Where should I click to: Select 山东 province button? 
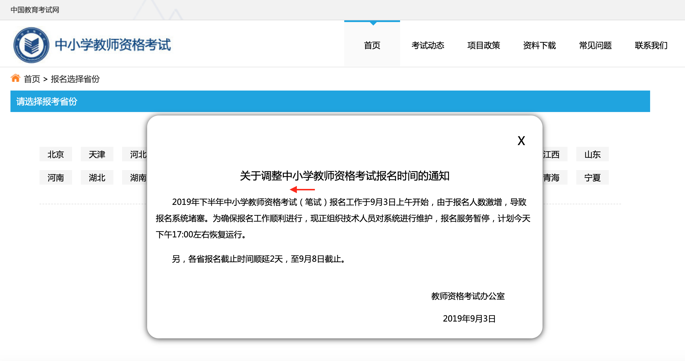point(592,154)
